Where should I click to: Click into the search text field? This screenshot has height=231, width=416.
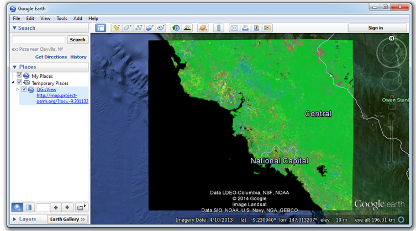pos(39,40)
